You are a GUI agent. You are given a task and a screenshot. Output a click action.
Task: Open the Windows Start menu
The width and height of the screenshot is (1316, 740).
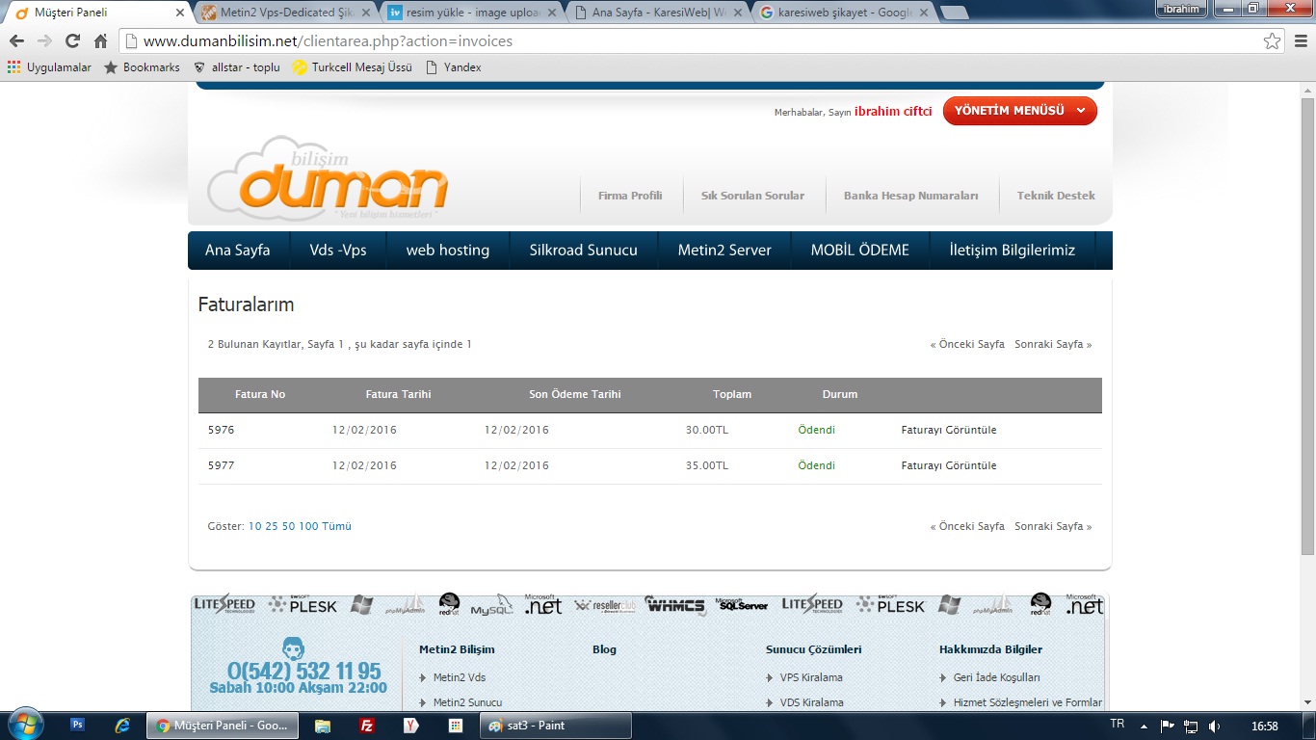click(x=23, y=725)
